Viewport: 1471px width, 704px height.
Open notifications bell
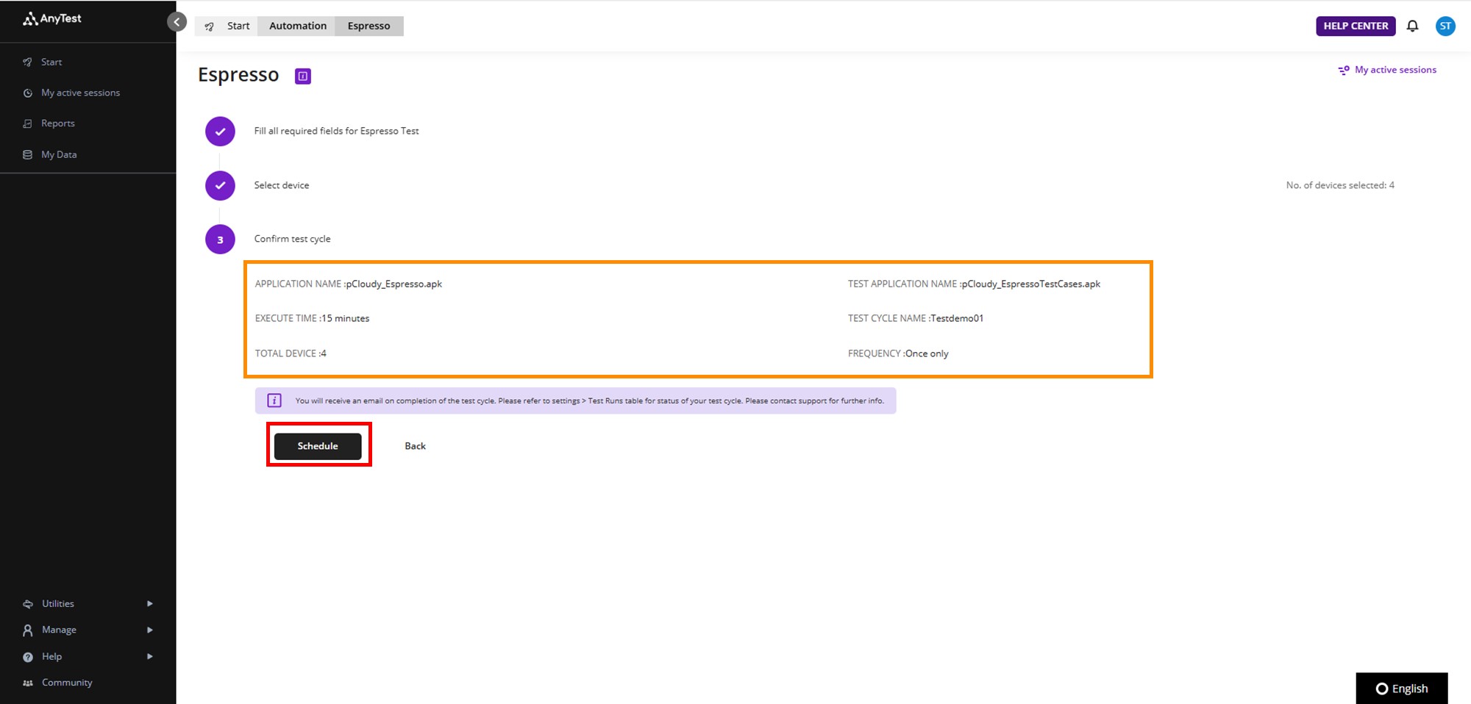pos(1412,26)
